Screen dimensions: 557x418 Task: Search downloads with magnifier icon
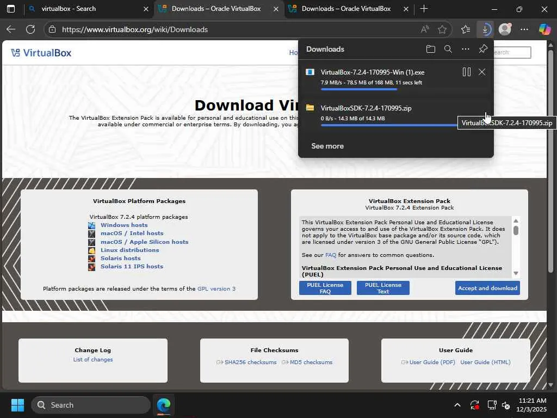click(x=448, y=49)
